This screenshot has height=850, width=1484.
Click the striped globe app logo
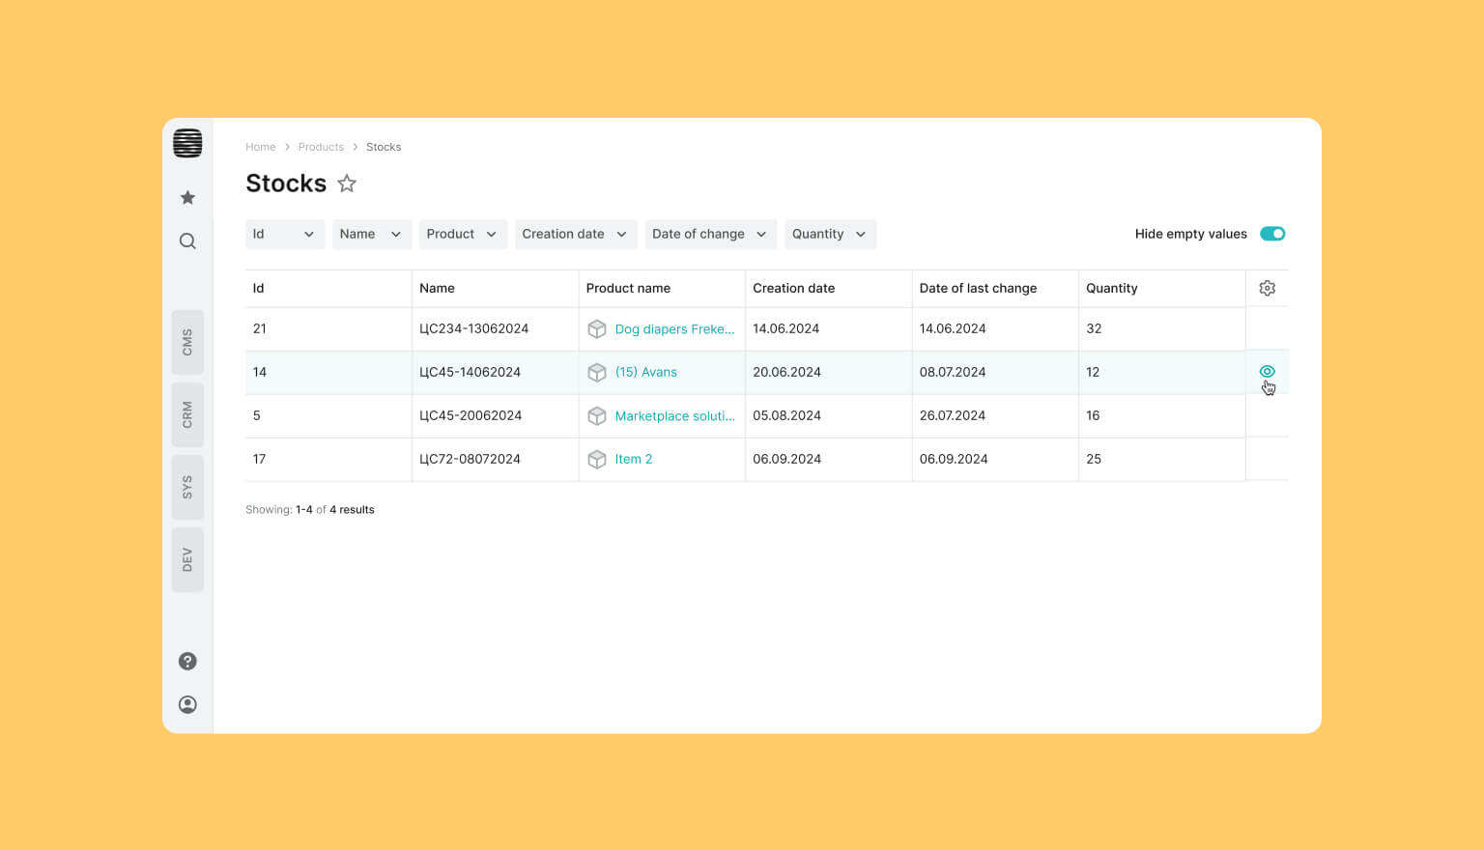click(x=187, y=143)
